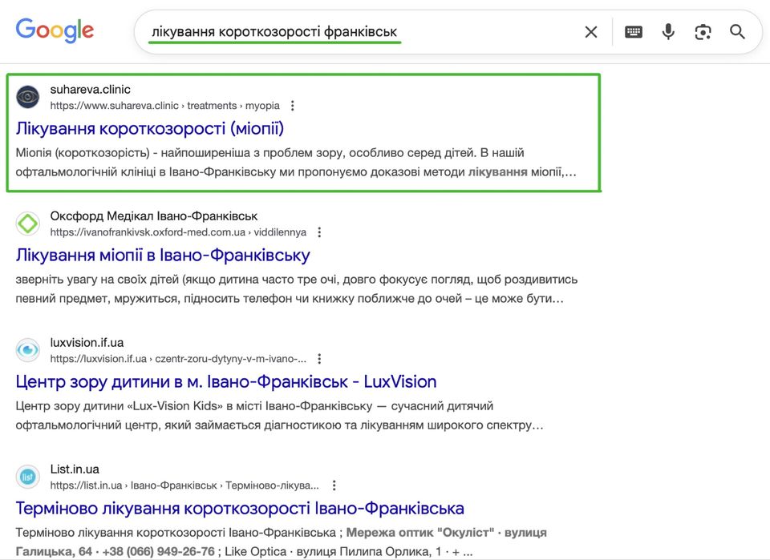Click the Google logo
The width and height of the screenshot is (770, 560).
pyautogui.click(x=55, y=31)
